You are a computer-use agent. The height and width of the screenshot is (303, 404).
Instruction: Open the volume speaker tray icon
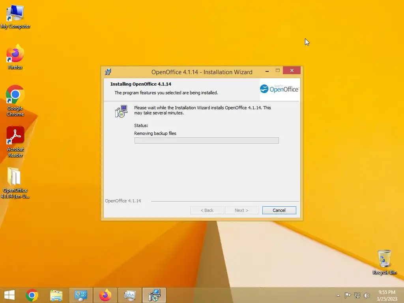367,295
